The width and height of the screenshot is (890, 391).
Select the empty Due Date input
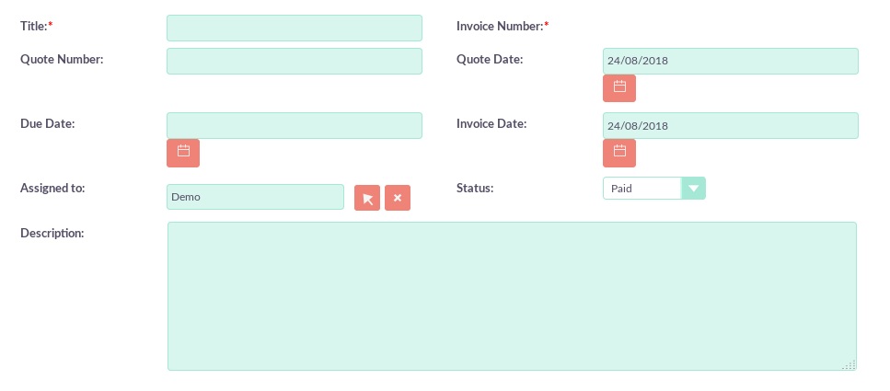coord(295,125)
